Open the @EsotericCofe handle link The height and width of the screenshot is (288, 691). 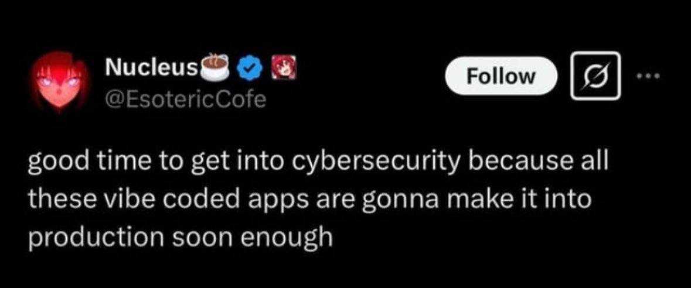point(185,100)
